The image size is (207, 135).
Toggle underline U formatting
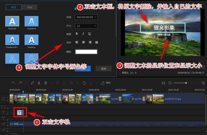pyautogui.click(x=90, y=34)
